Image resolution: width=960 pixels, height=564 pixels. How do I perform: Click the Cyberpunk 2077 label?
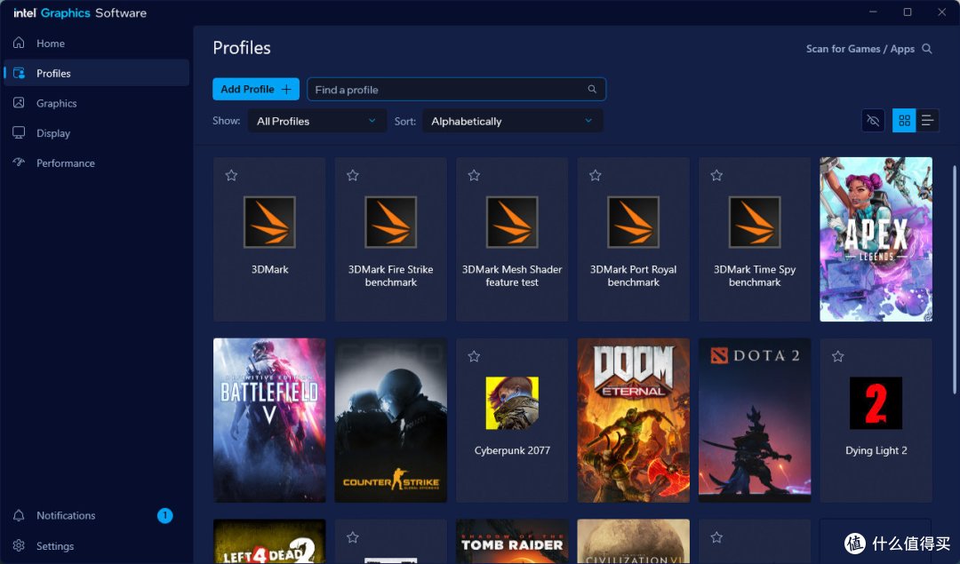point(512,450)
